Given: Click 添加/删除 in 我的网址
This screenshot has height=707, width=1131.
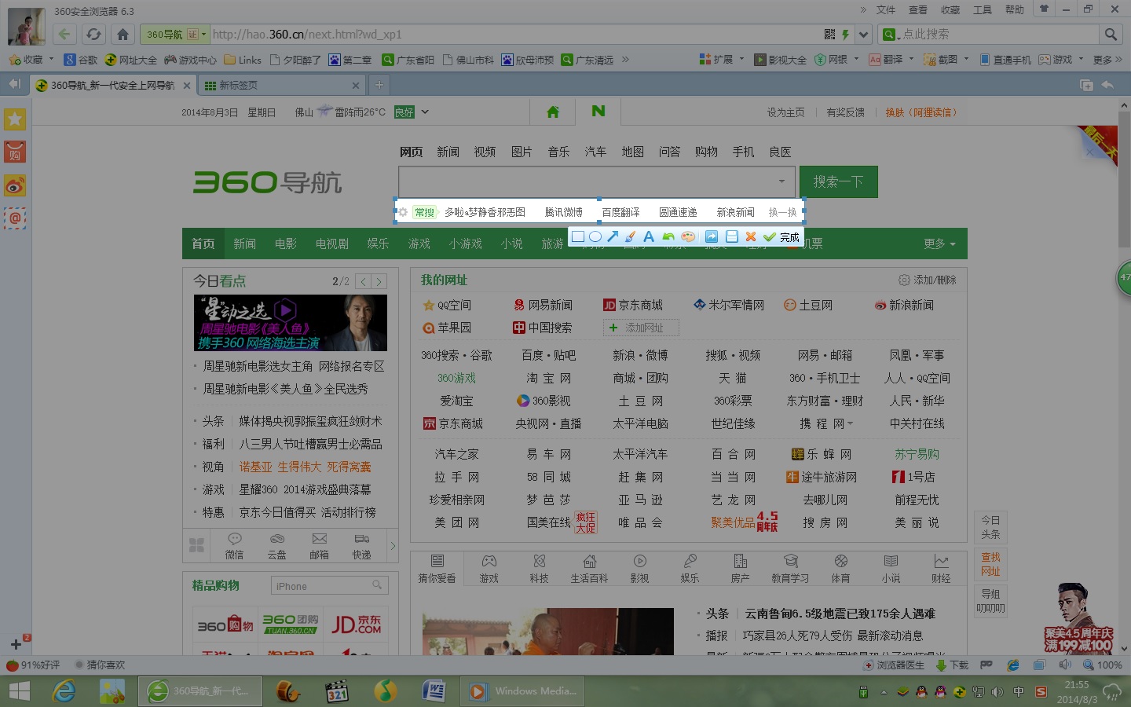Looking at the screenshot, I should 928,280.
